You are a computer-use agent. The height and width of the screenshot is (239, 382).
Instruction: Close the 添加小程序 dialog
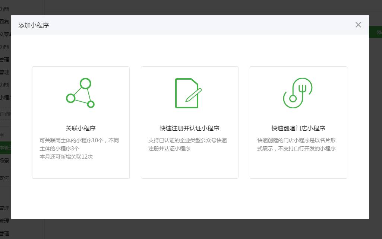(x=358, y=25)
